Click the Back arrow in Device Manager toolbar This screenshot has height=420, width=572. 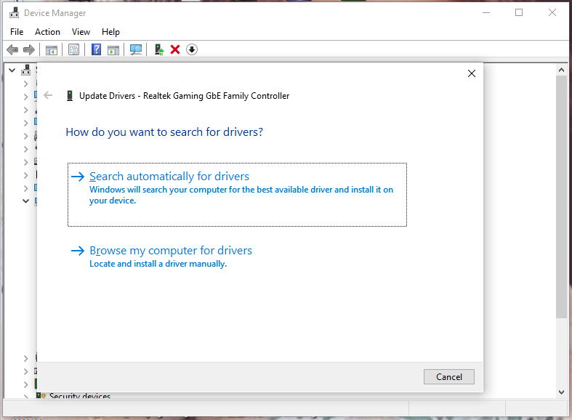click(12, 49)
